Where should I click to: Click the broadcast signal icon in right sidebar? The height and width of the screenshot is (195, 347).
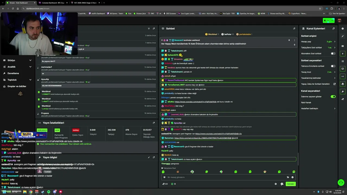click(343, 76)
